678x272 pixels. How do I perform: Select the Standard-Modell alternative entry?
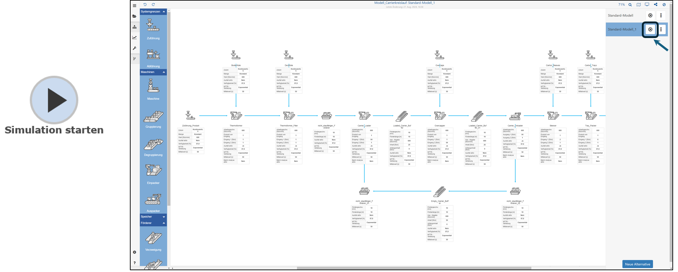[620, 15]
